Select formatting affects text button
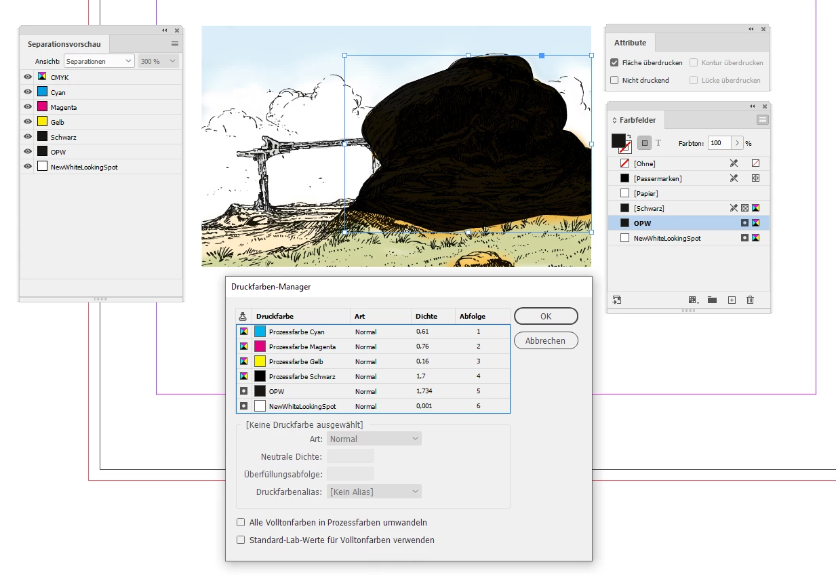This screenshot has width=836, height=575. point(658,143)
